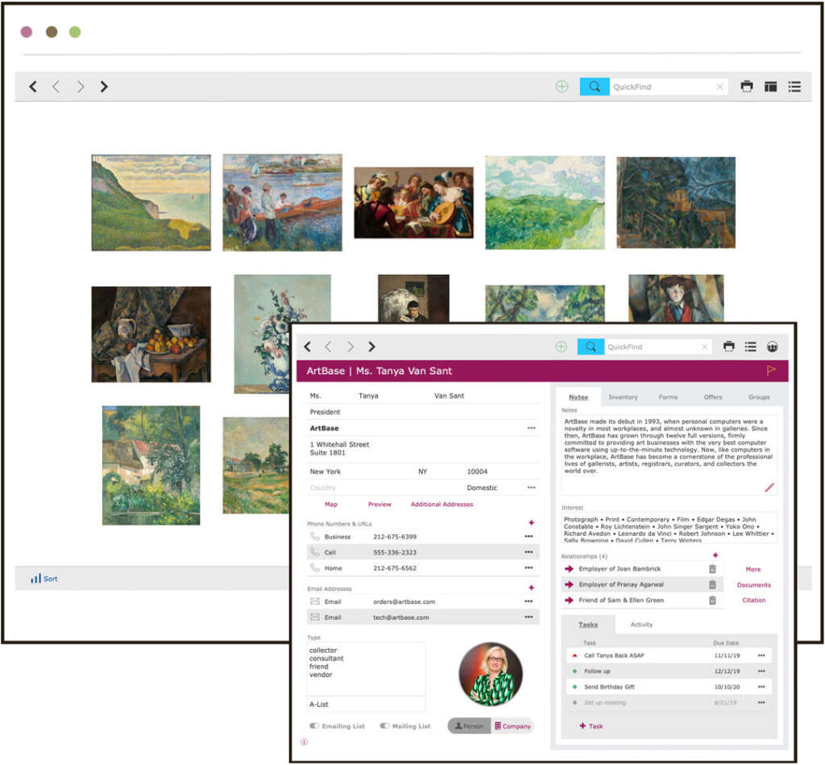Click the QuickFind field in the artwork window

tap(662, 87)
